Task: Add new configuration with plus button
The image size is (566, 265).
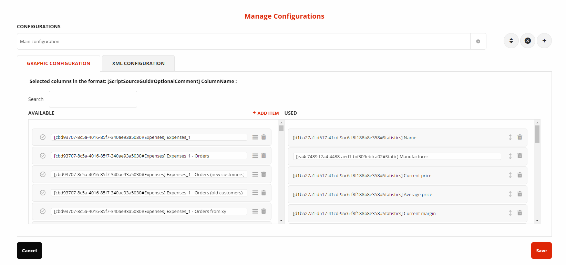Action: pyautogui.click(x=544, y=41)
